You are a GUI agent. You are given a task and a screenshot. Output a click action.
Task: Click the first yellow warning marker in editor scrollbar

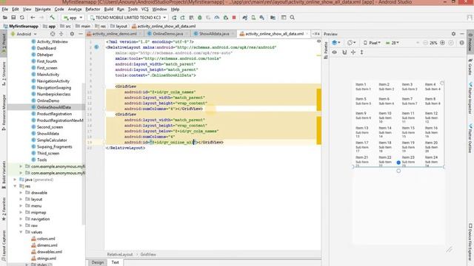click(x=318, y=55)
